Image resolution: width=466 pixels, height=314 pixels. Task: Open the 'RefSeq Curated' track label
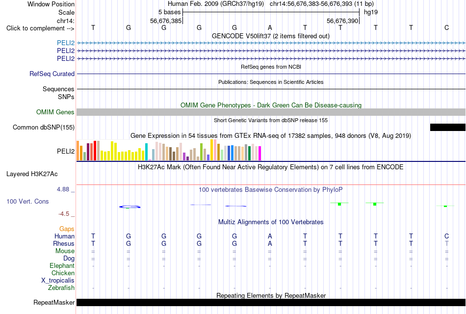(x=52, y=74)
